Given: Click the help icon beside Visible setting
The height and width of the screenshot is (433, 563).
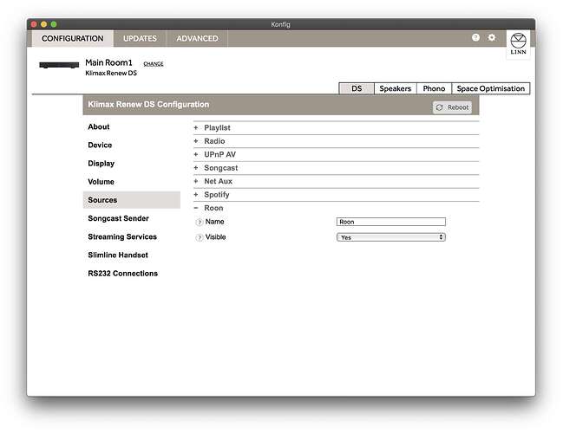Looking at the screenshot, I should coord(199,236).
